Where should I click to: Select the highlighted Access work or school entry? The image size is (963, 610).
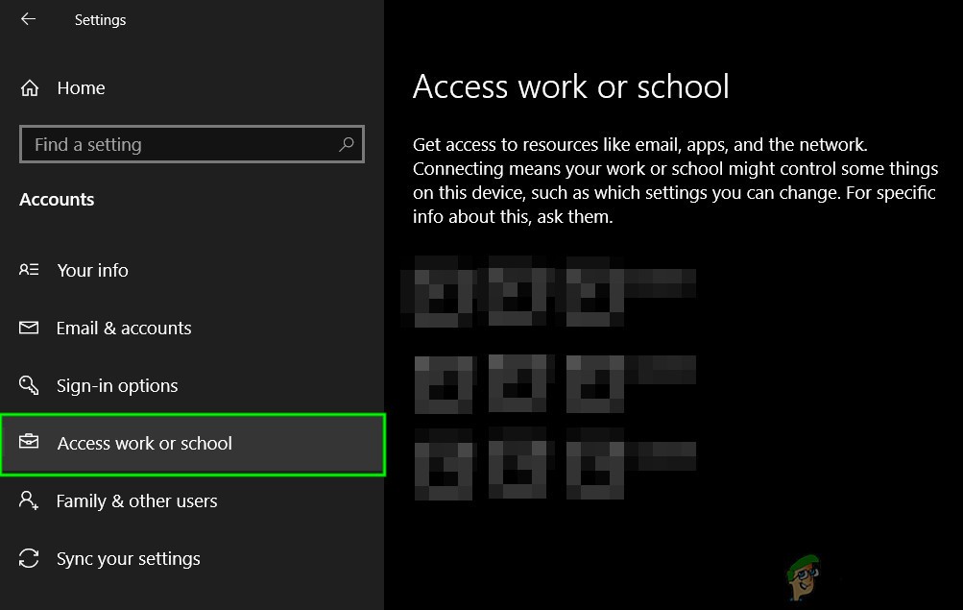tap(144, 443)
